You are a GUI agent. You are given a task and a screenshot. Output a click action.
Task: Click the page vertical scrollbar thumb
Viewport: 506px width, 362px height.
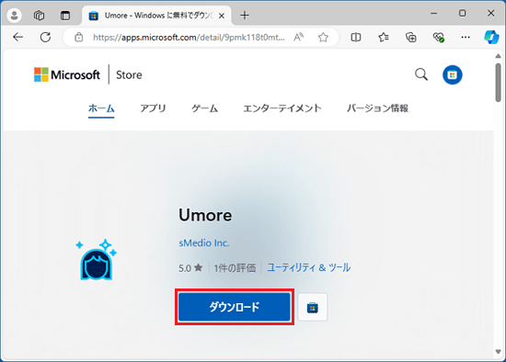click(499, 83)
